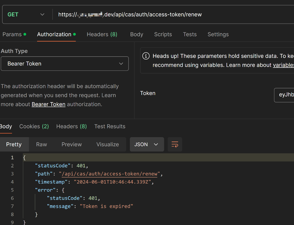Switch response view to Raw
This screenshot has width=294, height=225.
click(x=42, y=144)
